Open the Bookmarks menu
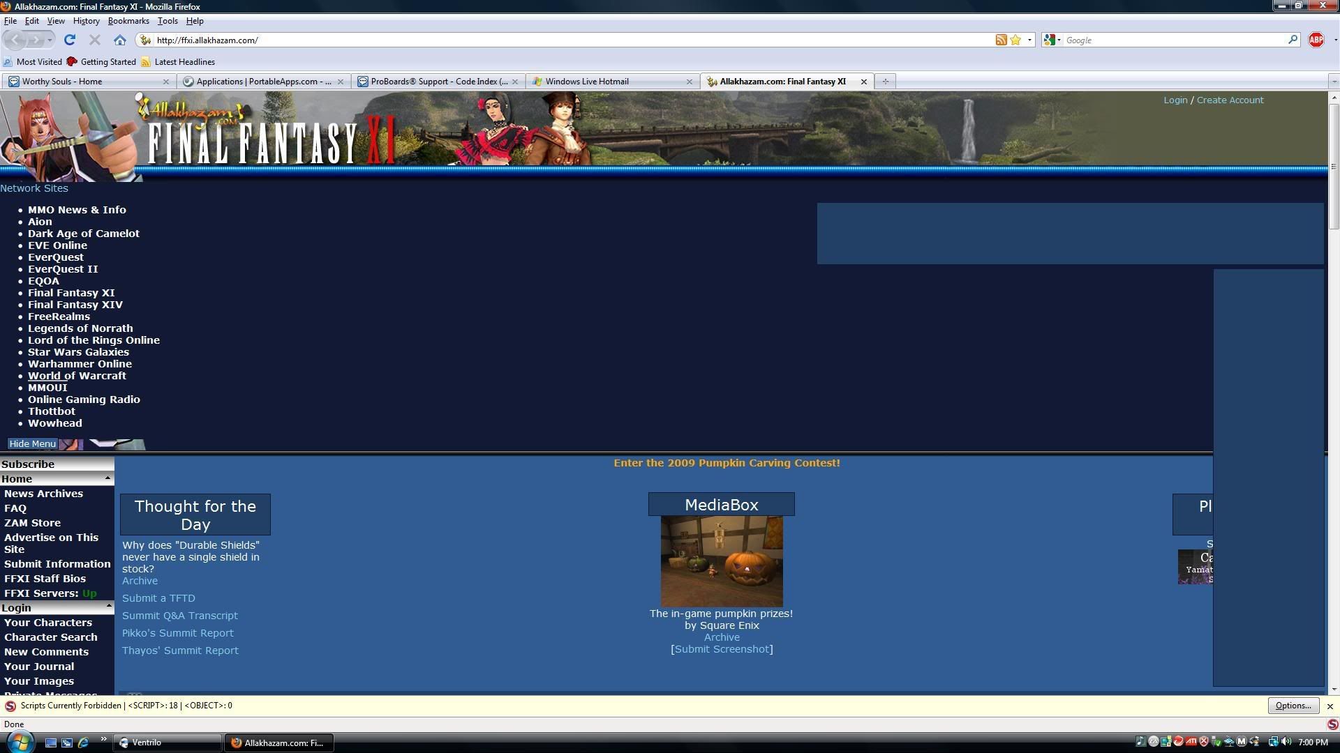Screen dimensions: 1340x753 pos(128,21)
